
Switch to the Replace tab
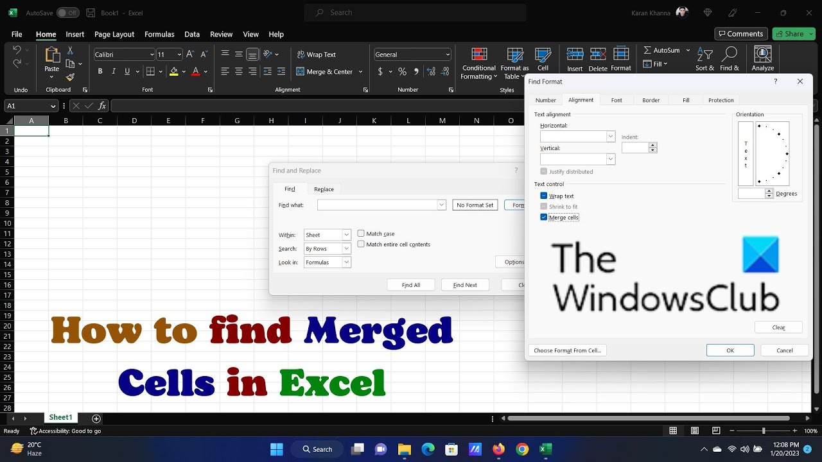coord(324,189)
